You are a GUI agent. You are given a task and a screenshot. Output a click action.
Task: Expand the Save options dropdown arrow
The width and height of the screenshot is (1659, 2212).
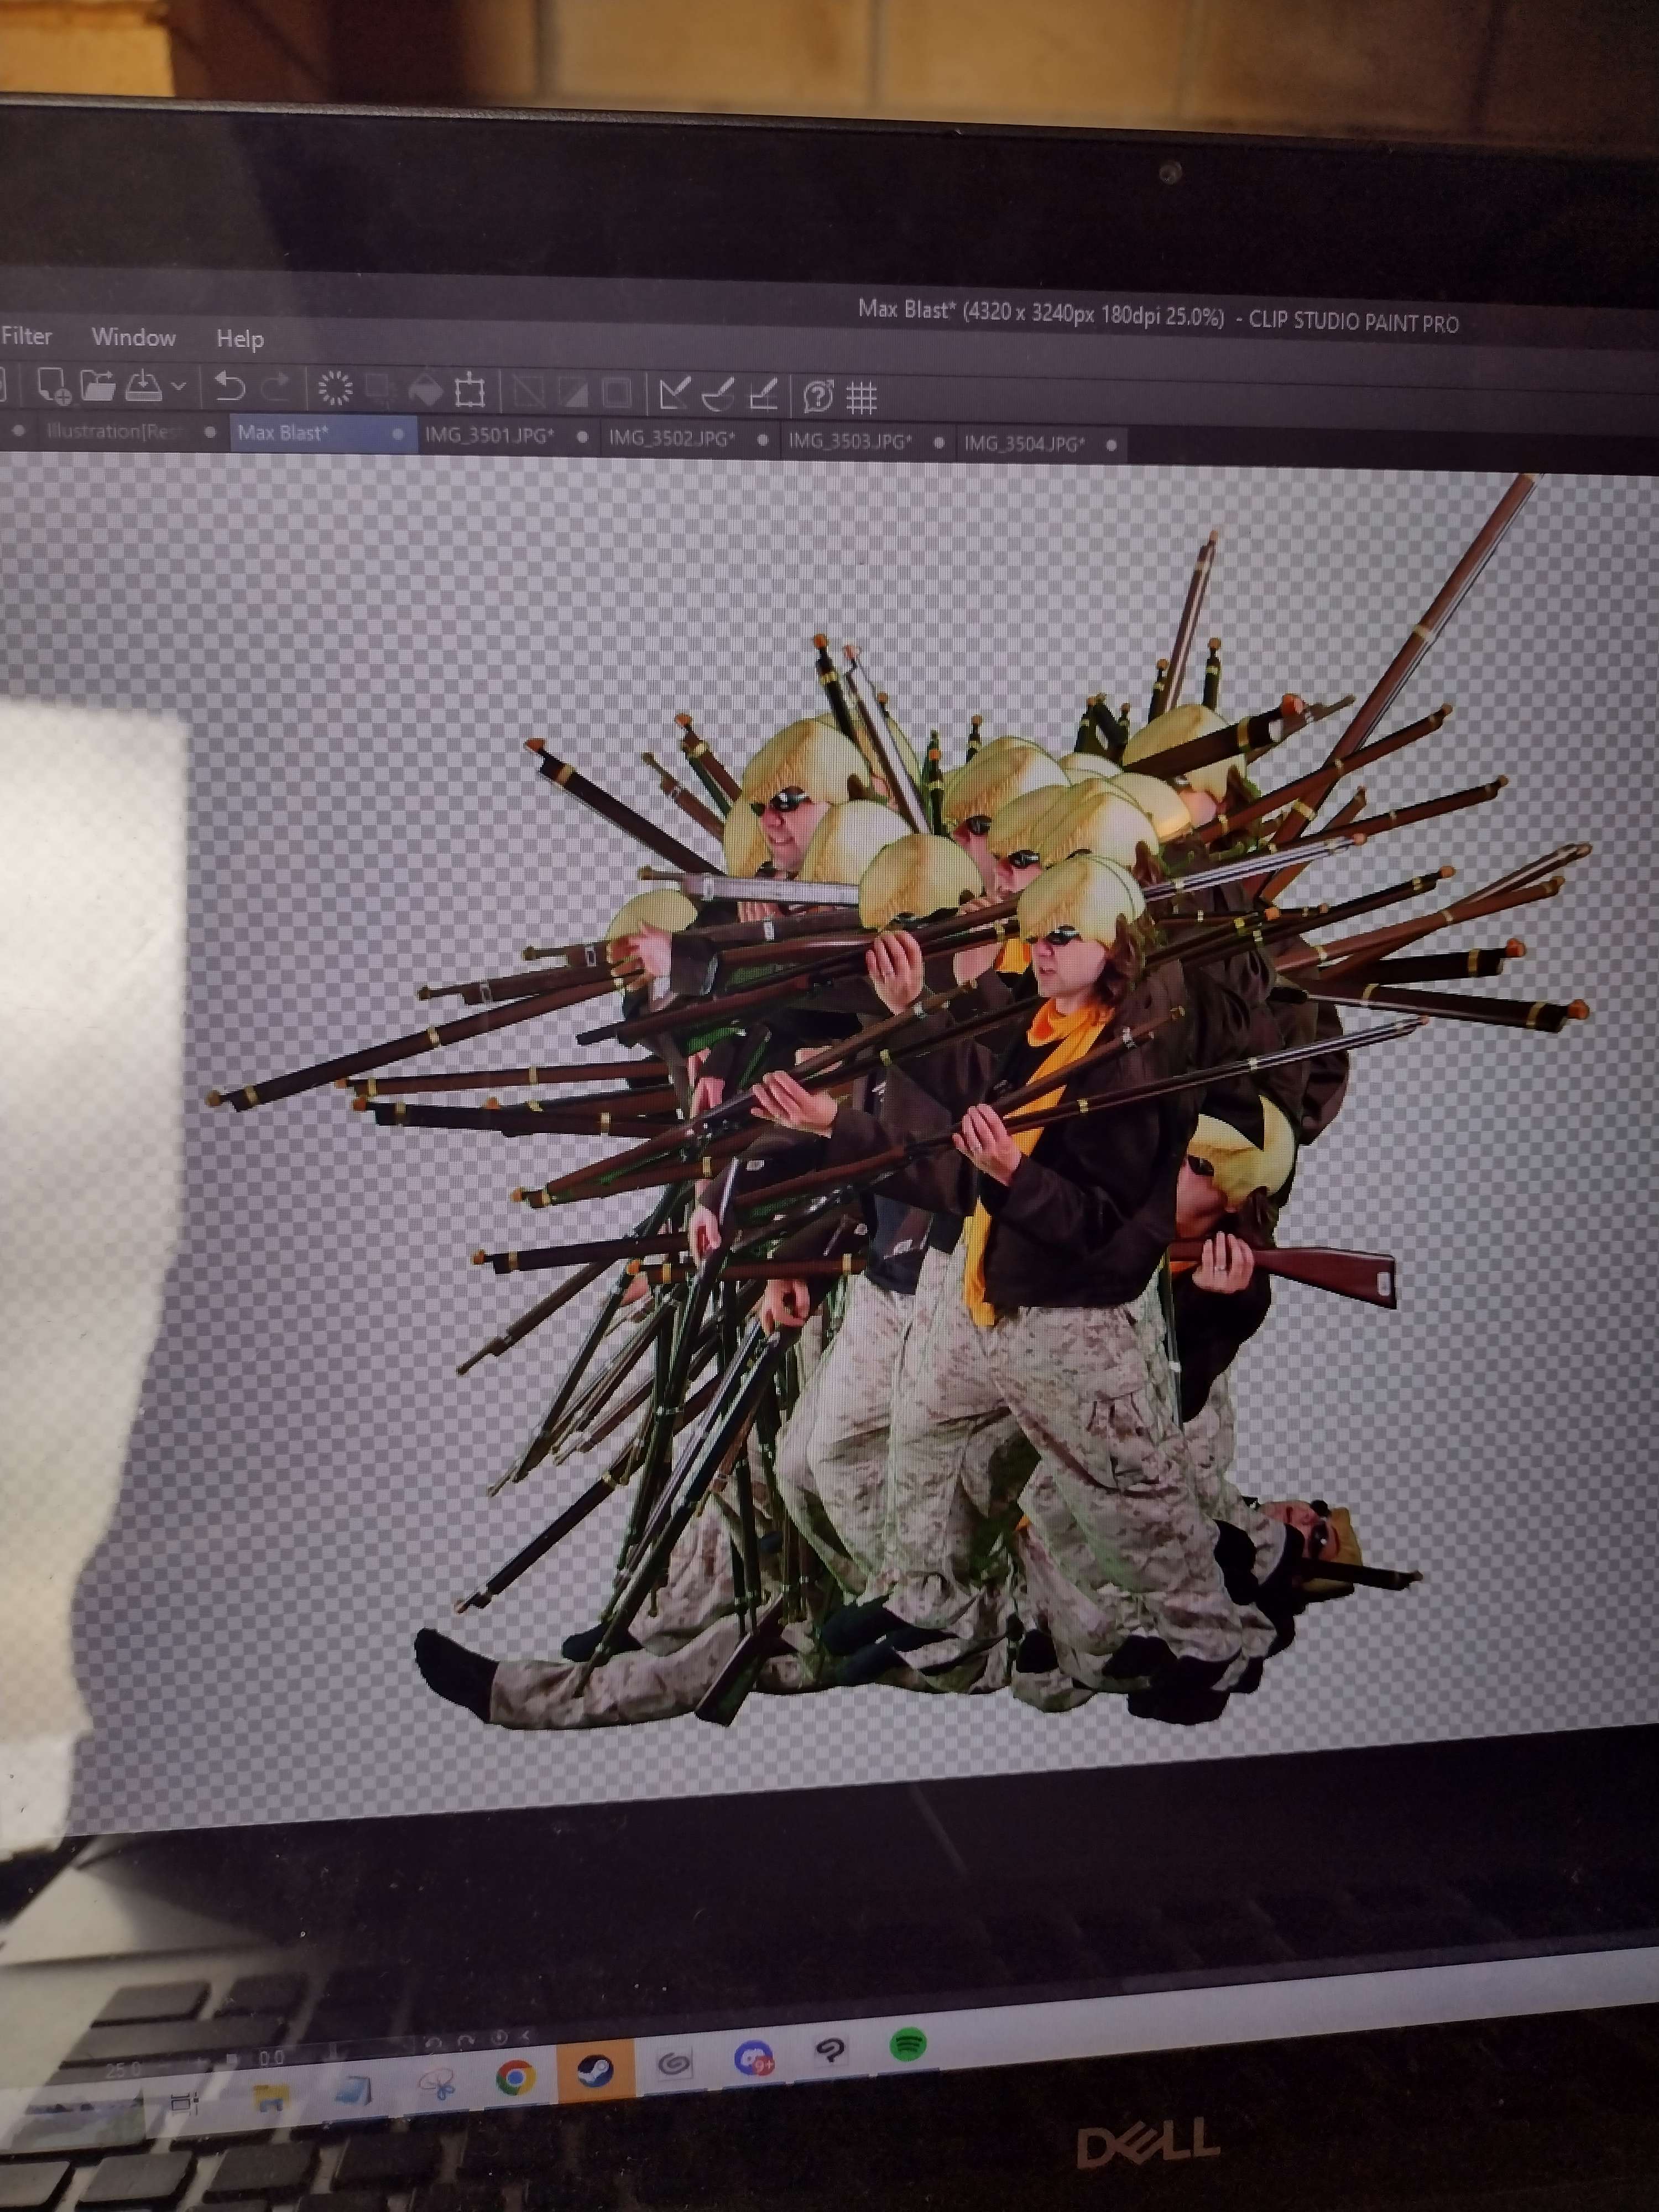(x=179, y=386)
